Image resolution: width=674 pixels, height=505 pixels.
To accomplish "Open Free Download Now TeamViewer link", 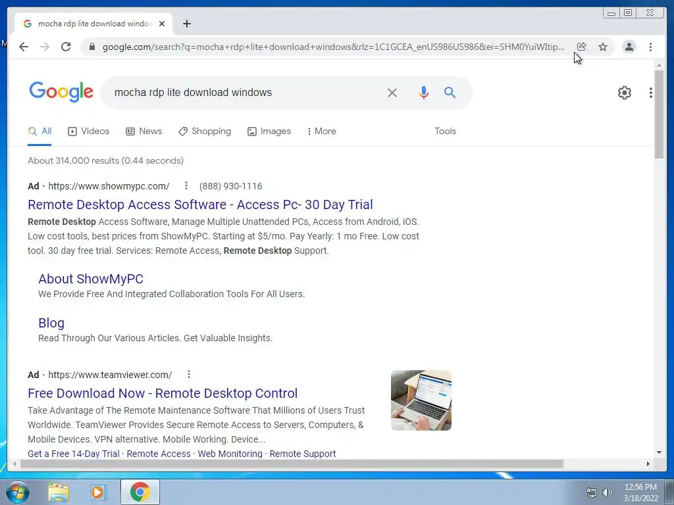I will pos(163,393).
